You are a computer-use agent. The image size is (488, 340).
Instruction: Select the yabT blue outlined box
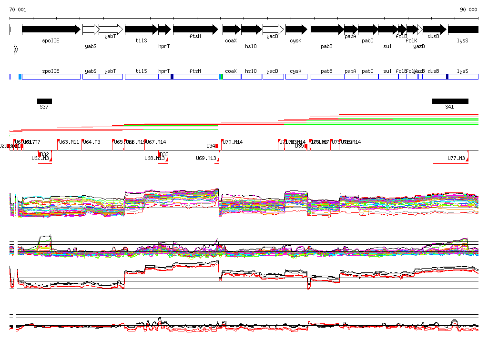coord(111,77)
